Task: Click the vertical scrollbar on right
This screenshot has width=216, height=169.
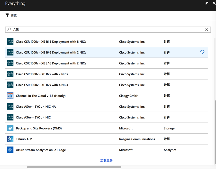Action: (215, 132)
